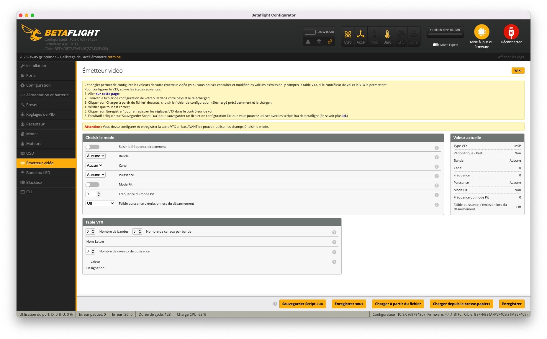The width and height of the screenshot is (547, 339).
Task: Open the Bandeau LED tab
Action: (x=46, y=173)
